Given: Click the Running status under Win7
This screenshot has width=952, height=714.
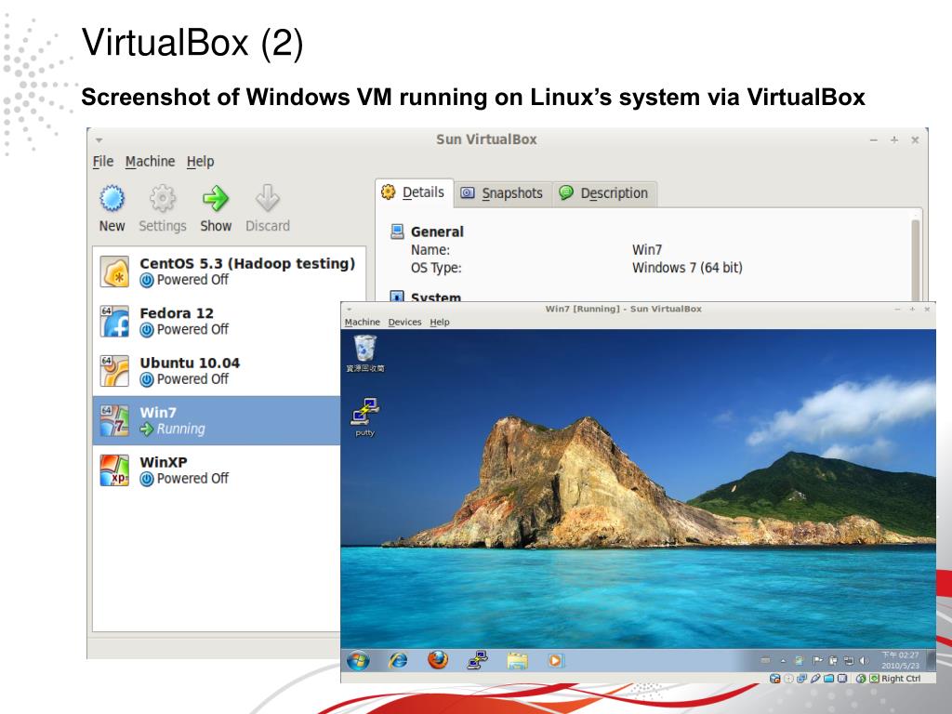Looking at the screenshot, I should click(x=181, y=429).
